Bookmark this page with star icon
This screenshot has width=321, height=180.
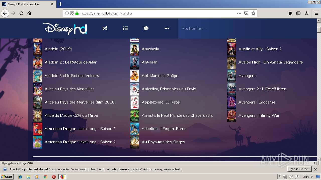(253, 13)
